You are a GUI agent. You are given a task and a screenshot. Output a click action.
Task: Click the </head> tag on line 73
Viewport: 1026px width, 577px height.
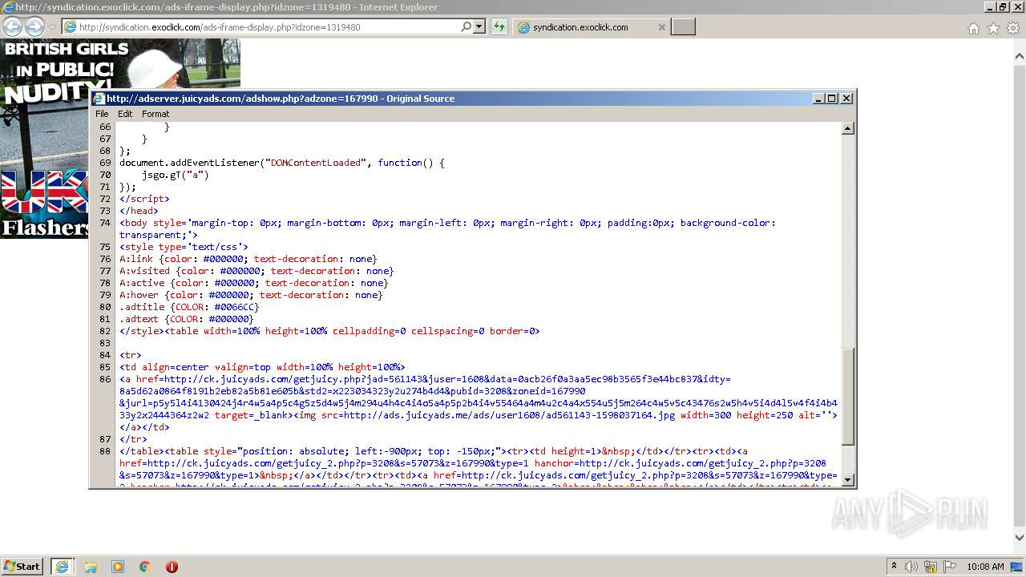(x=139, y=211)
